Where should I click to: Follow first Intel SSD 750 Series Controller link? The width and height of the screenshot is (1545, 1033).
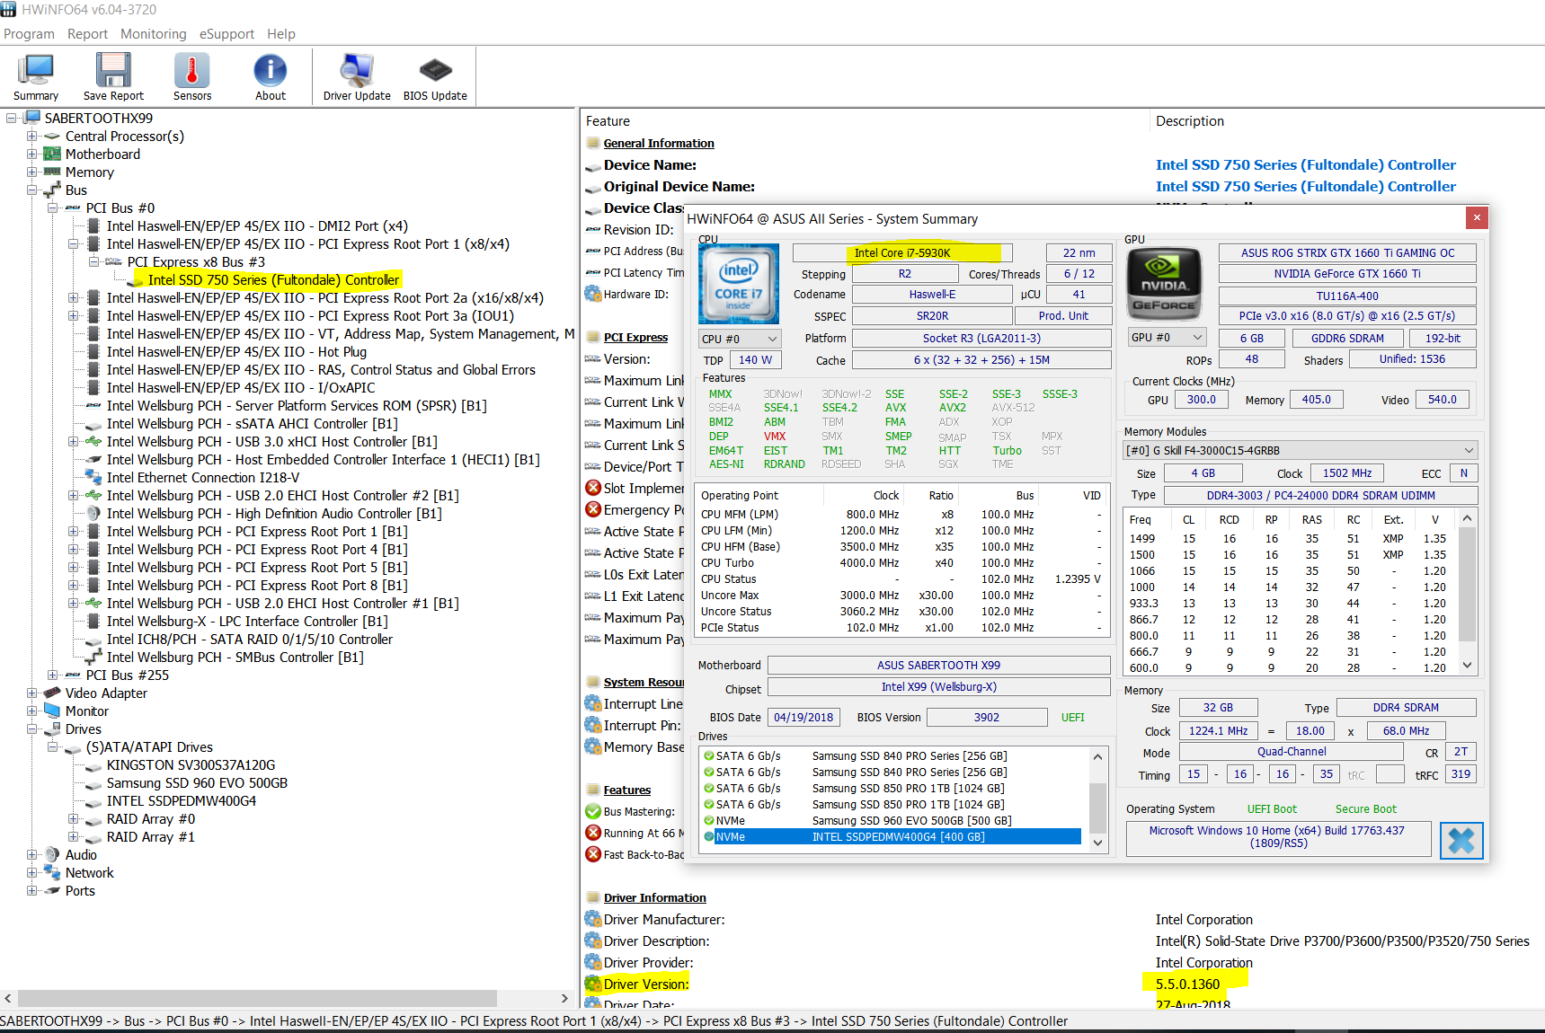[1305, 164]
